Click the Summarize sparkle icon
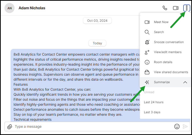 [x=147, y=82]
